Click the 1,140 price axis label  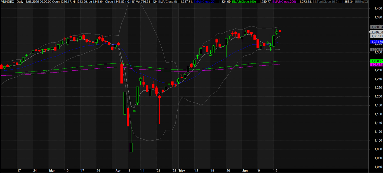(x=378, y=123)
